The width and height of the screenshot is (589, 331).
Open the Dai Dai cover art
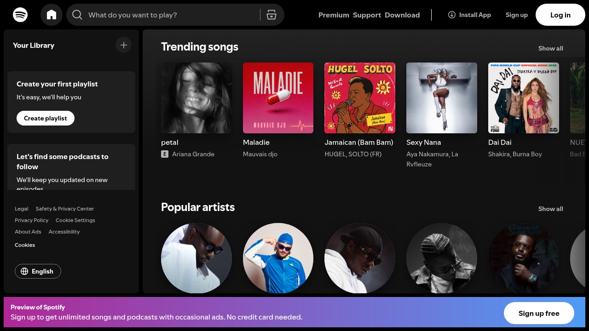pos(524,98)
